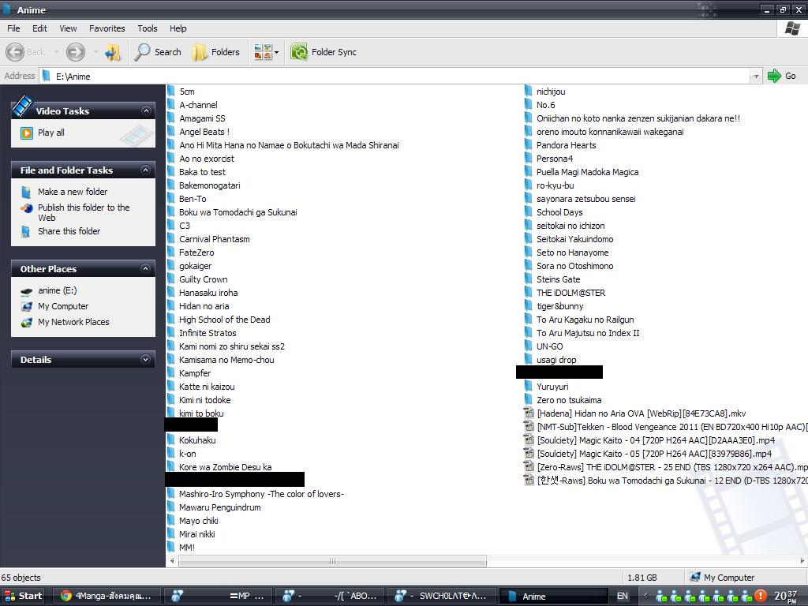This screenshot has width=808, height=606.
Task: Select Magic Kaito - 04 mp4 file icon
Action: pyautogui.click(x=528, y=440)
